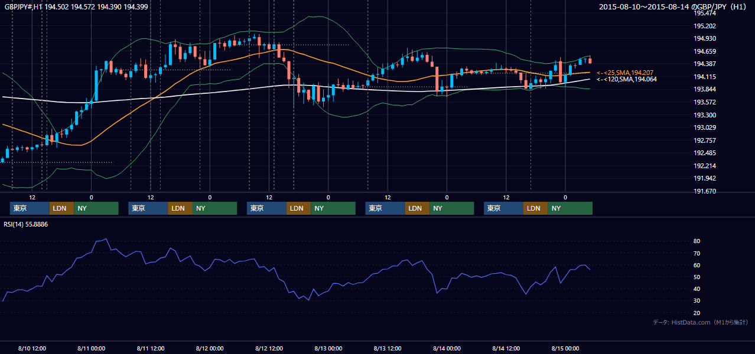Click the 8/11 12:00 date label
This screenshot has height=354, width=755.
150,348
